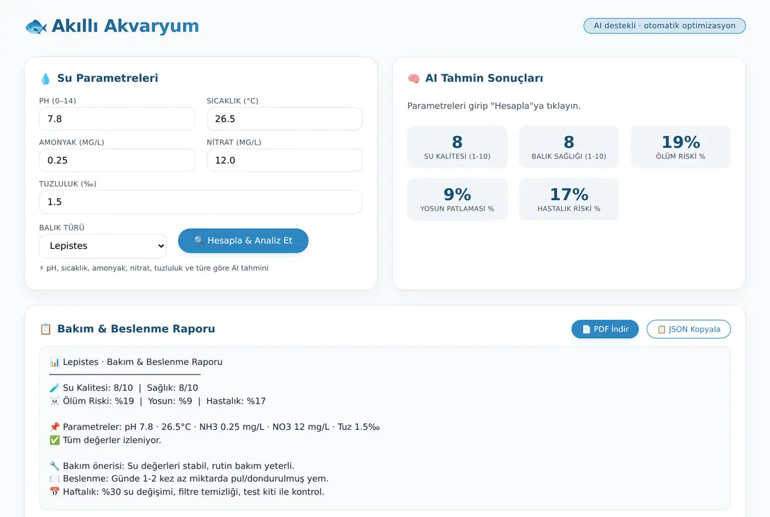Click the Yosun Patlaması 9% card
The width and height of the screenshot is (770, 517).
point(458,199)
